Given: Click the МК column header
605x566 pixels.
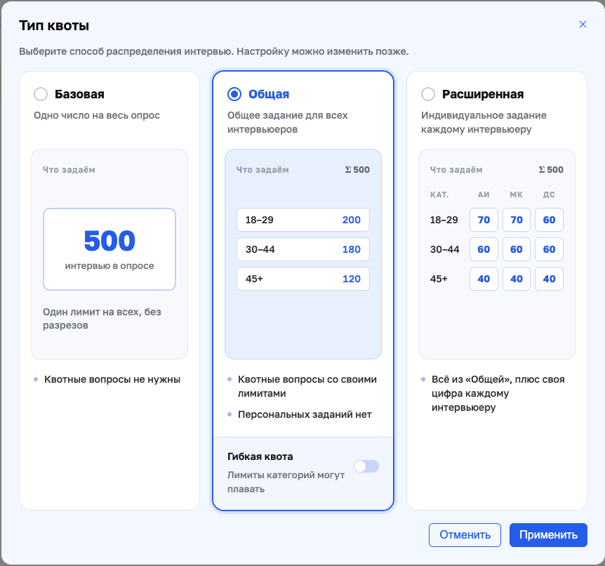Looking at the screenshot, I should [517, 195].
